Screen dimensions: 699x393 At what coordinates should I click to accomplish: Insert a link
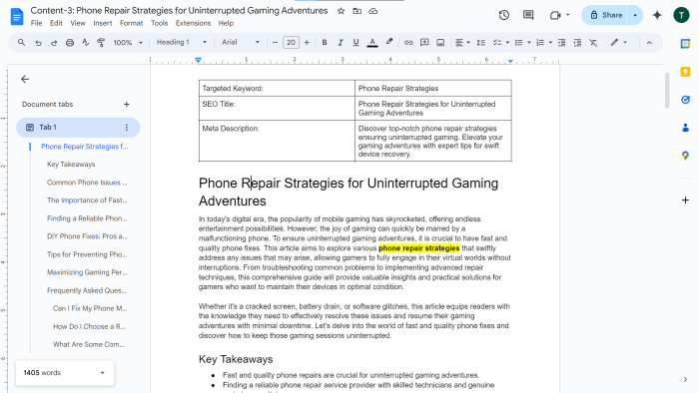(408, 42)
